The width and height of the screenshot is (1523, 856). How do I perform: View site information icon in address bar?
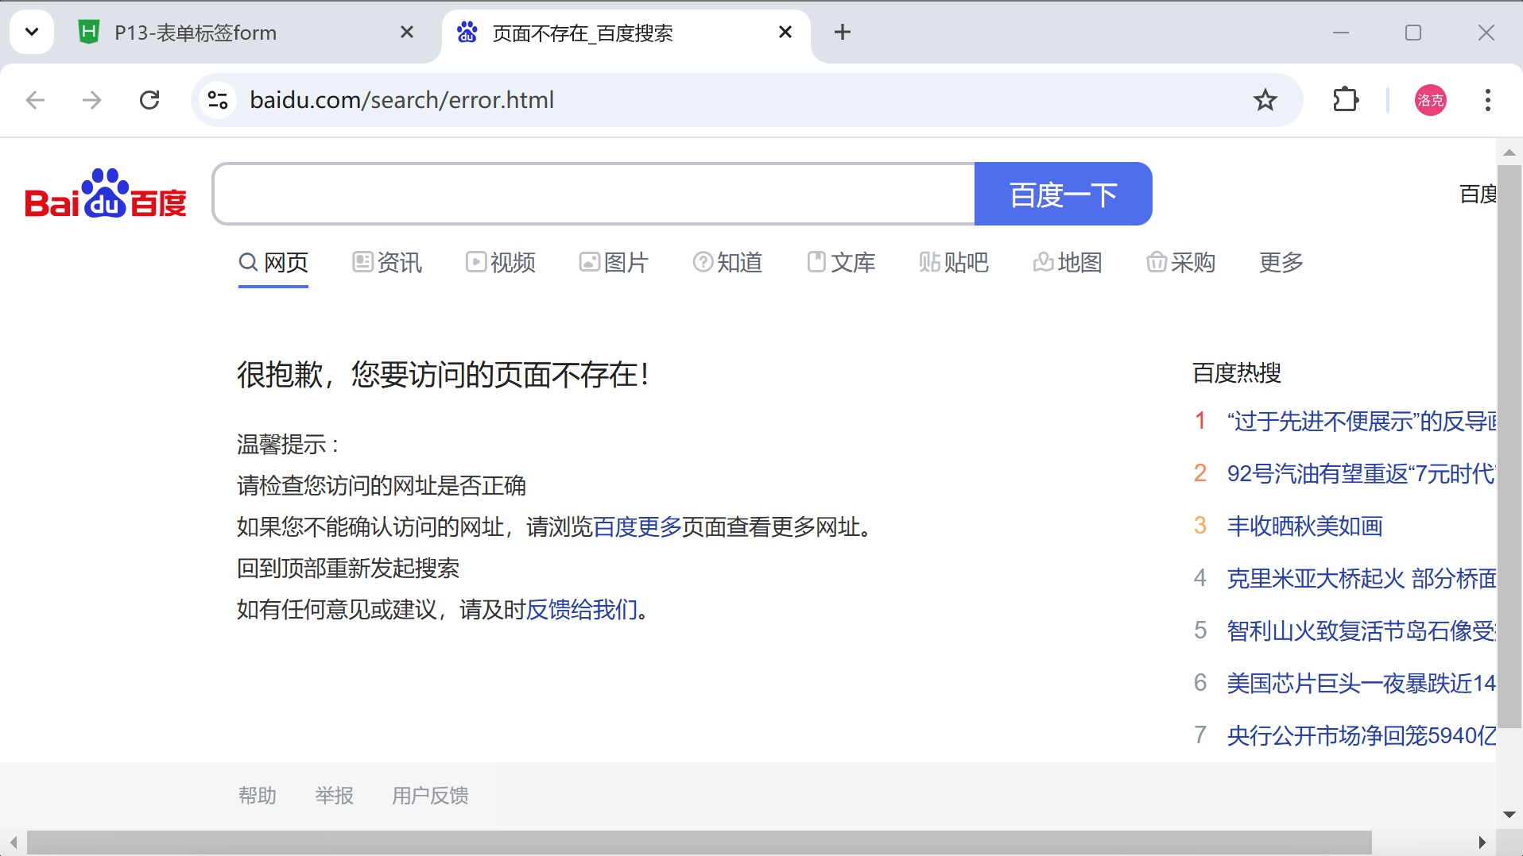click(217, 100)
